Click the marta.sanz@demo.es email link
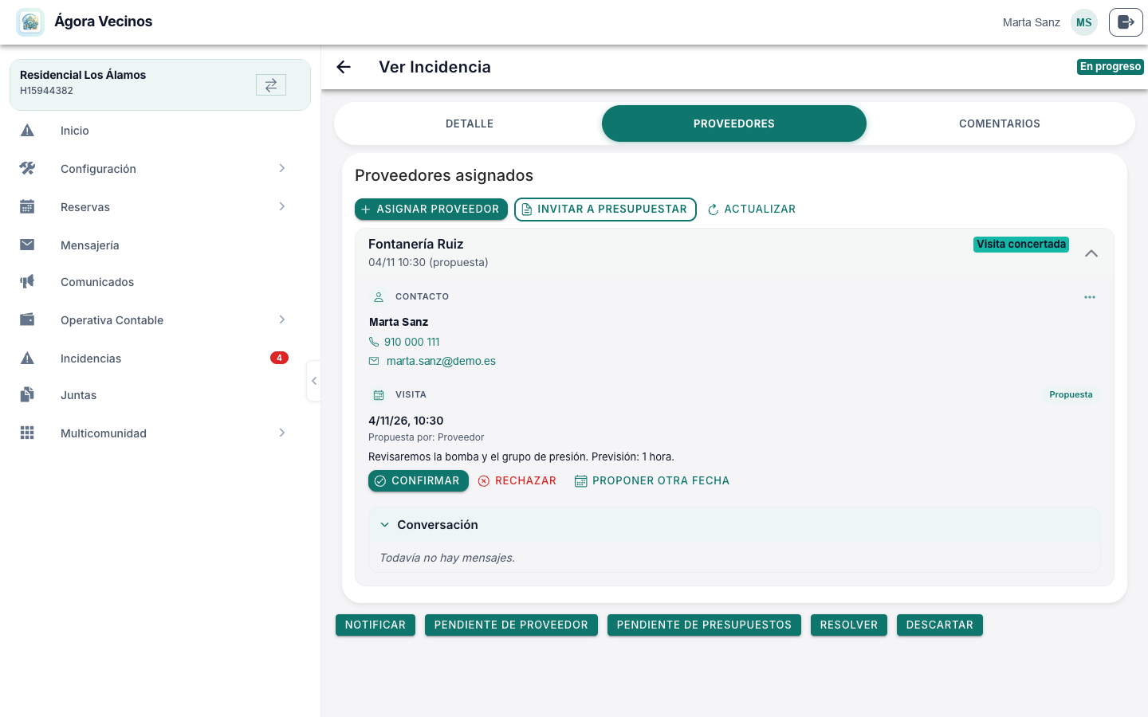The height and width of the screenshot is (717, 1148). click(441, 361)
